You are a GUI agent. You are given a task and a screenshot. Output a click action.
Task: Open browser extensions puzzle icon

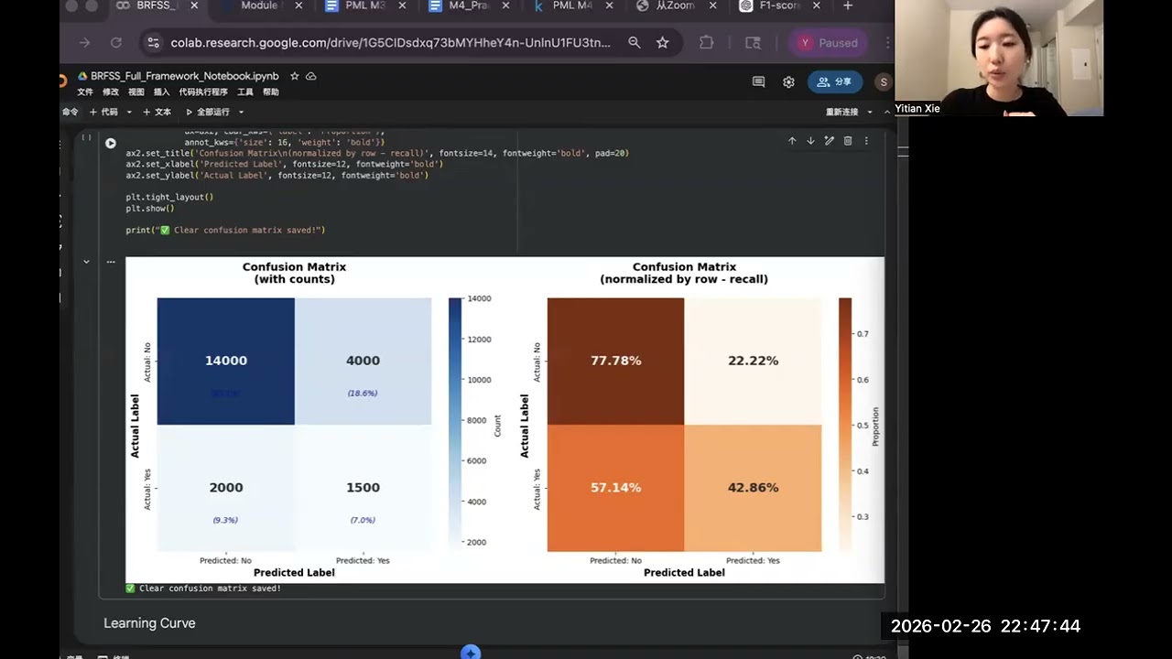706,42
